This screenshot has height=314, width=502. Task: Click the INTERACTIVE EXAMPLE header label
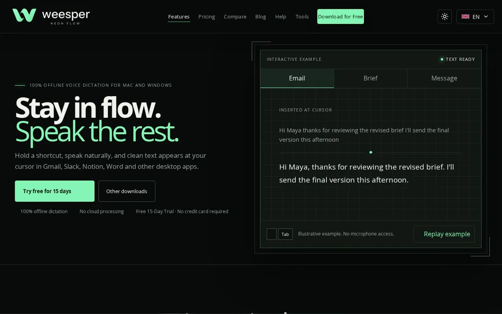click(x=294, y=59)
